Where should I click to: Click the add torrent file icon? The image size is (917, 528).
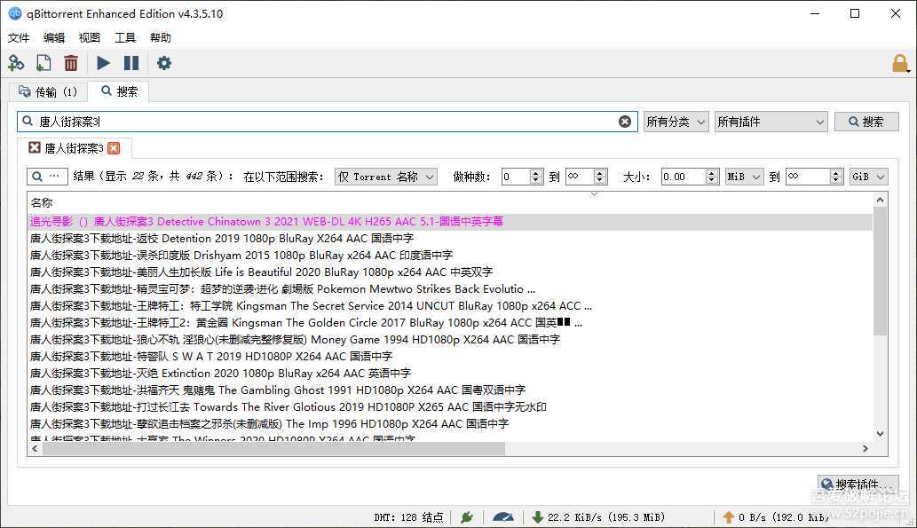tap(43, 63)
